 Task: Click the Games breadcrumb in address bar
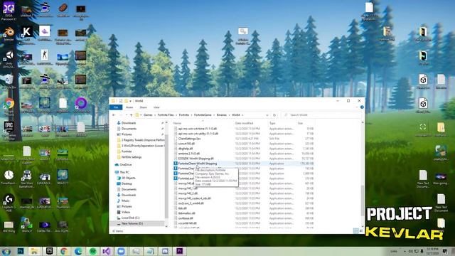(148, 115)
